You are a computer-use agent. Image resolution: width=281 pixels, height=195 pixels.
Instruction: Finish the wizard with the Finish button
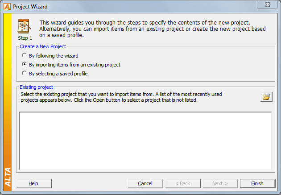pyautogui.click(x=257, y=183)
